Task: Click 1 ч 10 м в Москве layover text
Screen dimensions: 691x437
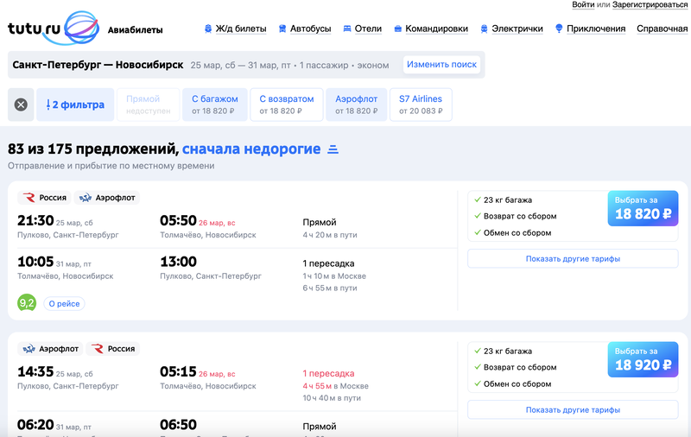Action: 334,276
